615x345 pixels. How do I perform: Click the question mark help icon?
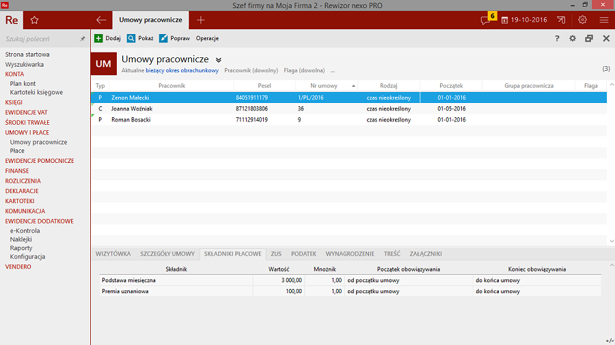tap(557, 39)
